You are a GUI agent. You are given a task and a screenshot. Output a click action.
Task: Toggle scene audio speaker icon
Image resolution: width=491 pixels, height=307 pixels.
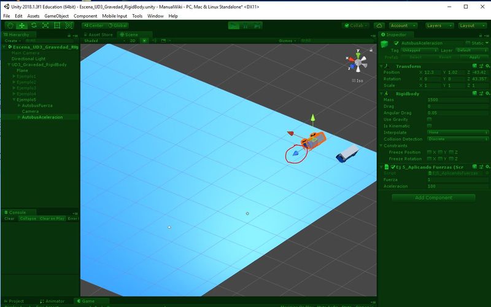click(x=155, y=41)
